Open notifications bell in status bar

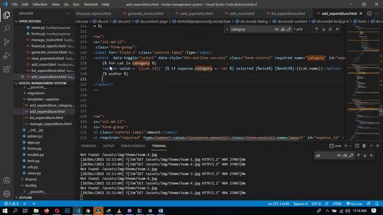pyautogui.click(x=377, y=204)
